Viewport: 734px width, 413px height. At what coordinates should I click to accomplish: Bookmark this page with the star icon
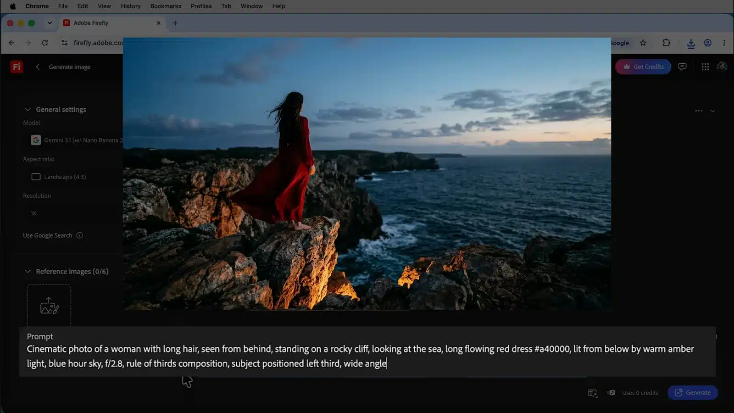click(643, 43)
